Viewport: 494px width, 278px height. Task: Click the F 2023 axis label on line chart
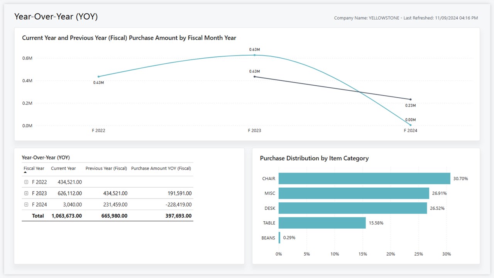tap(254, 131)
